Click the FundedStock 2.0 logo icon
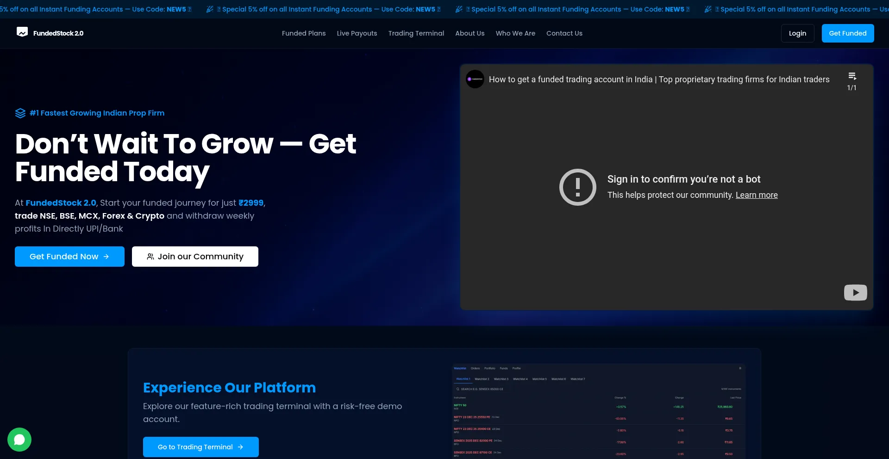Image resolution: width=889 pixels, height=459 pixels. [x=22, y=32]
